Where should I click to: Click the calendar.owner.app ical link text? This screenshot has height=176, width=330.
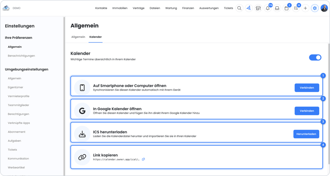tap(116, 159)
